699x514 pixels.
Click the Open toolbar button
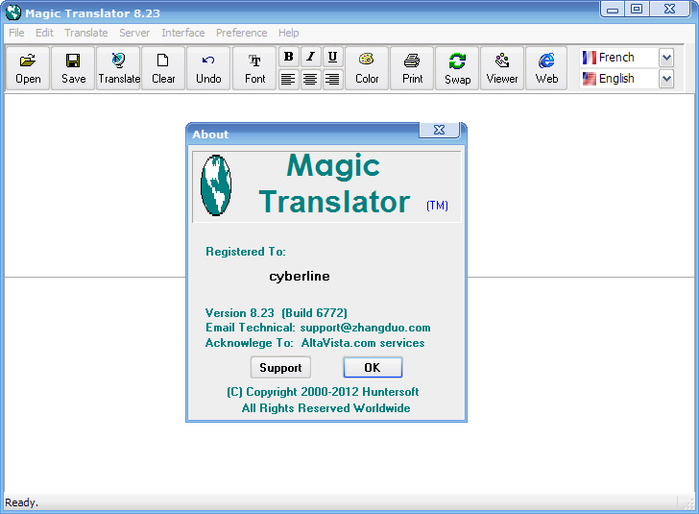click(28, 68)
